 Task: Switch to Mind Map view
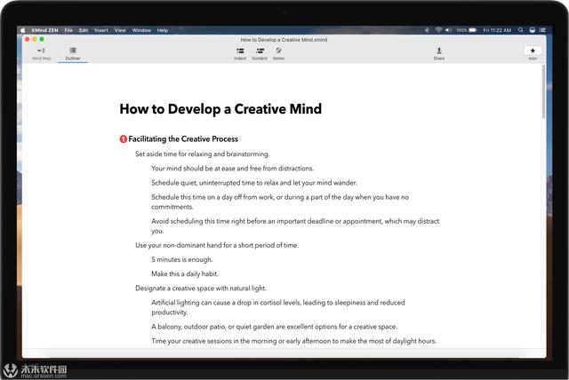pyautogui.click(x=42, y=53)
